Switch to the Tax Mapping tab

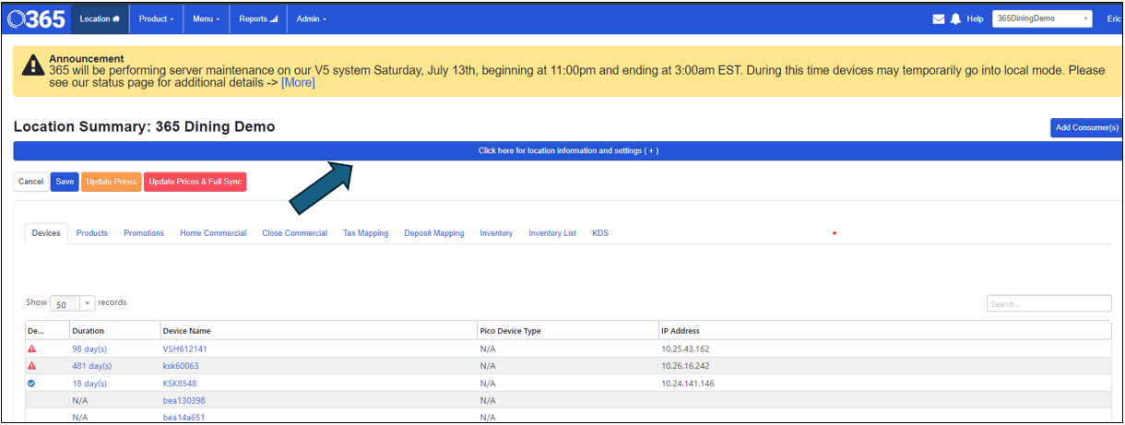(x=365, y=233)
